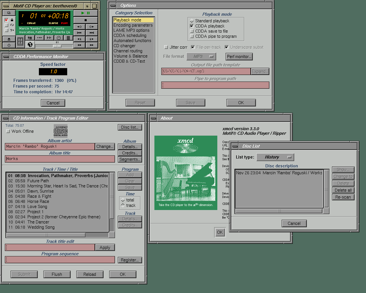Open the keypad grid icon

(x=68, y=38)
